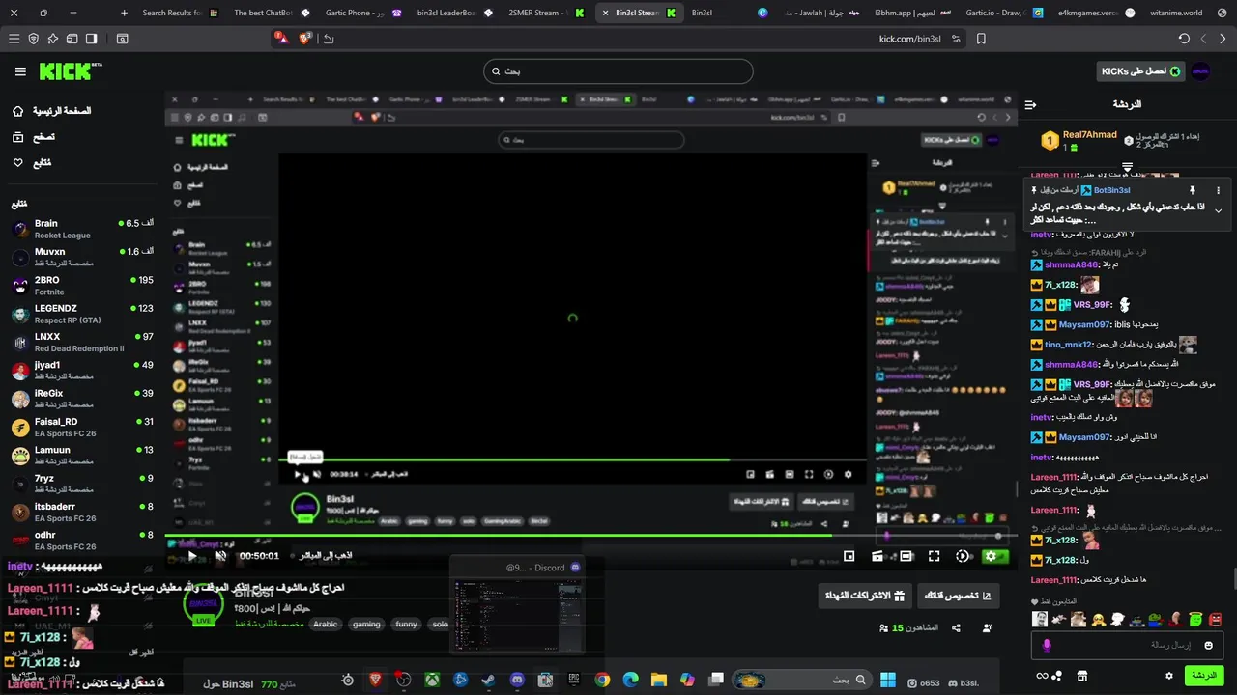
Task: Select the 7ryz channel entry
Action: coord(82,484)
